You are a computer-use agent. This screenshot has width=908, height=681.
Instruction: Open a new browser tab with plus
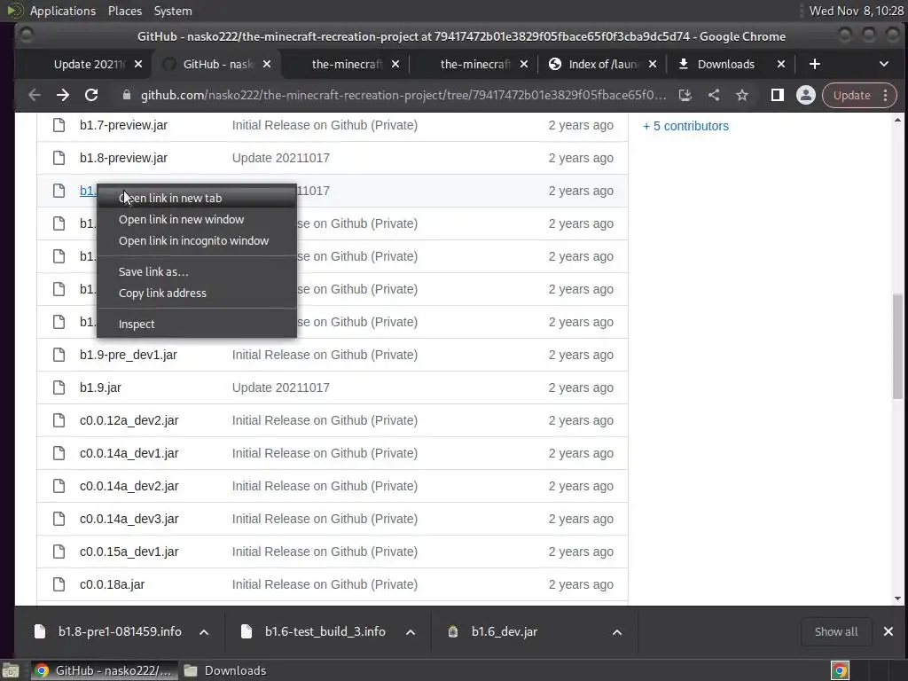click(x=814, y=64)
